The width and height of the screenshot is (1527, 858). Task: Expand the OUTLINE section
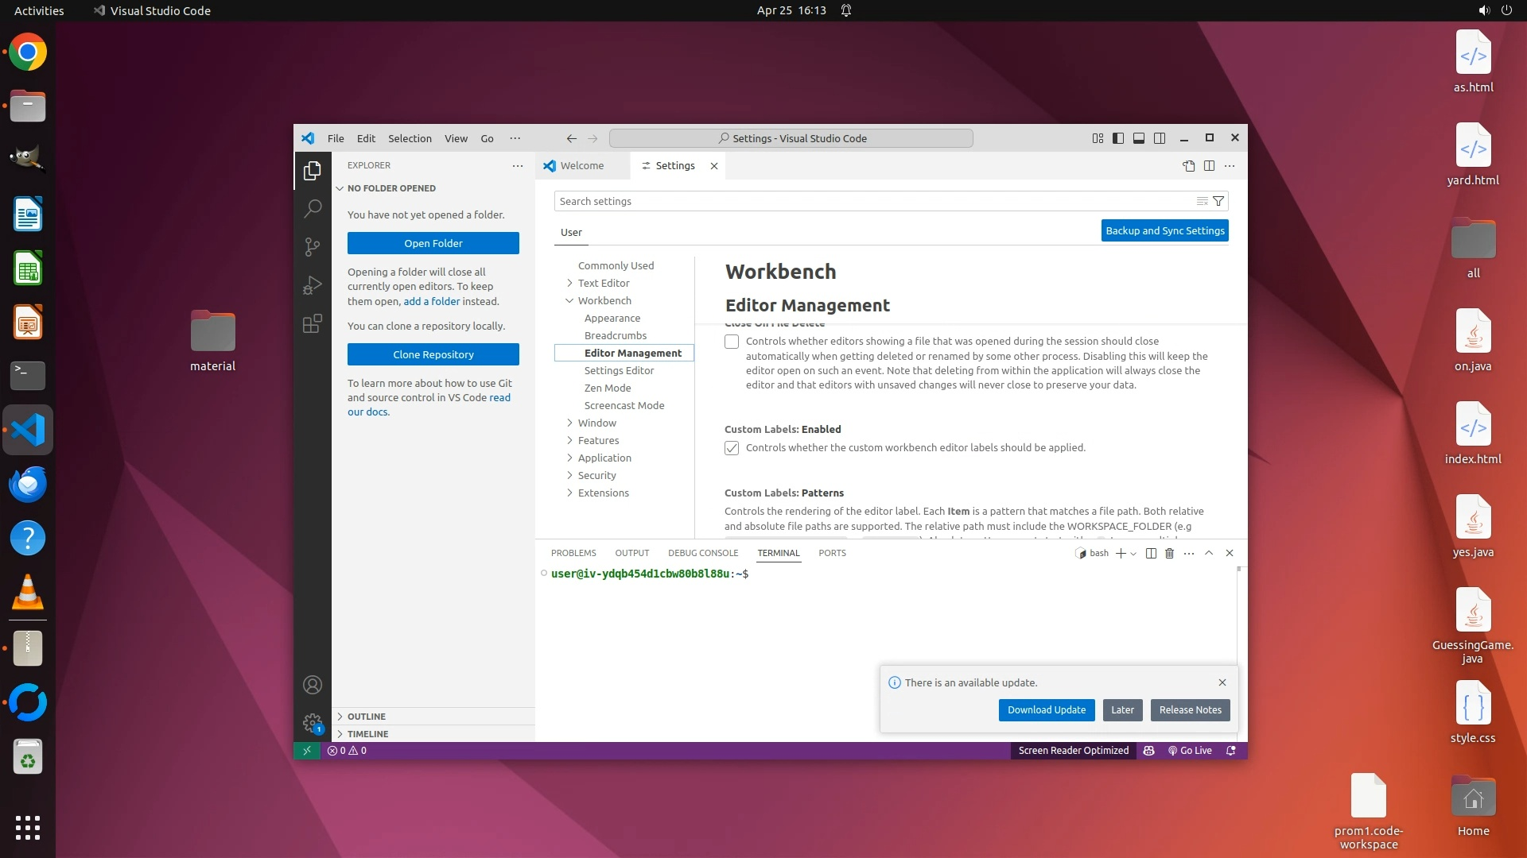[366, 717]
